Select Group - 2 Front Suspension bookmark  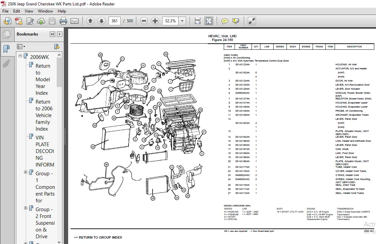[x=45, y=223]
